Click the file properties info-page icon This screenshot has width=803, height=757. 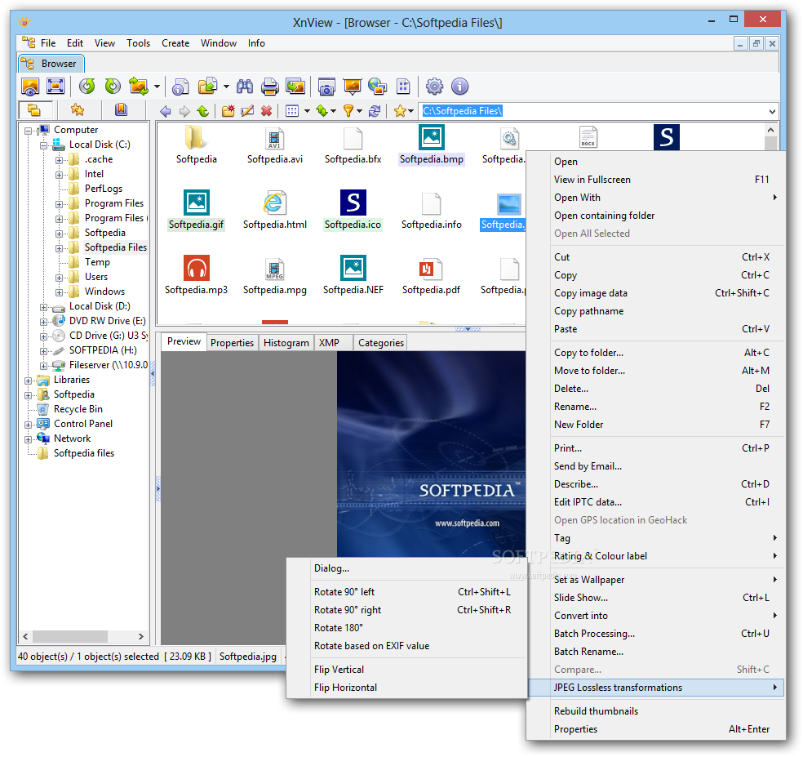click(x=180, y=87)
